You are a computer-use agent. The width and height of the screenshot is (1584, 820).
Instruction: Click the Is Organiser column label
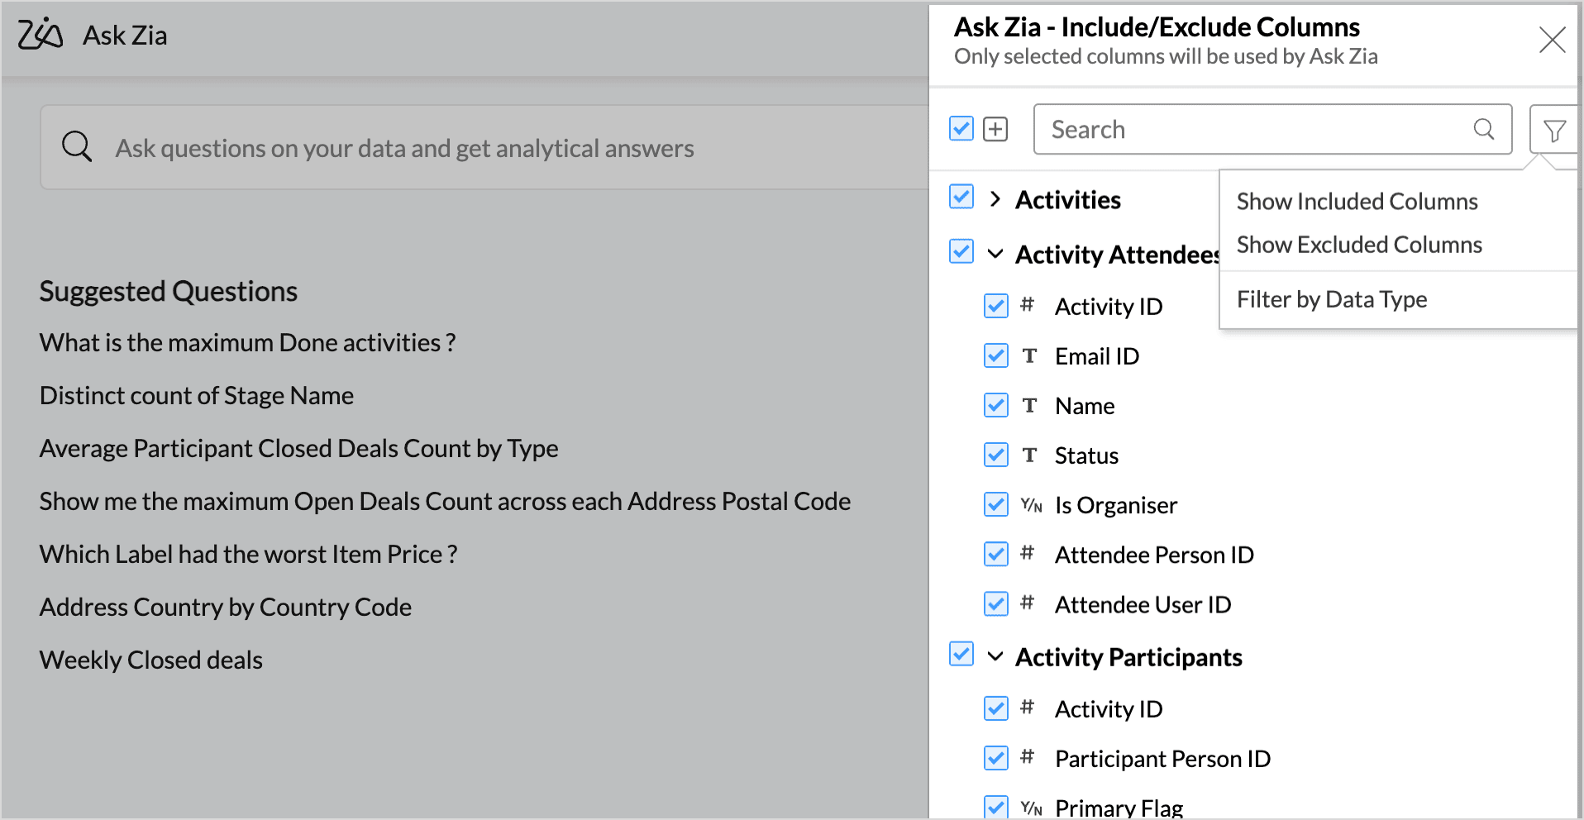[x=1116, y=504]
